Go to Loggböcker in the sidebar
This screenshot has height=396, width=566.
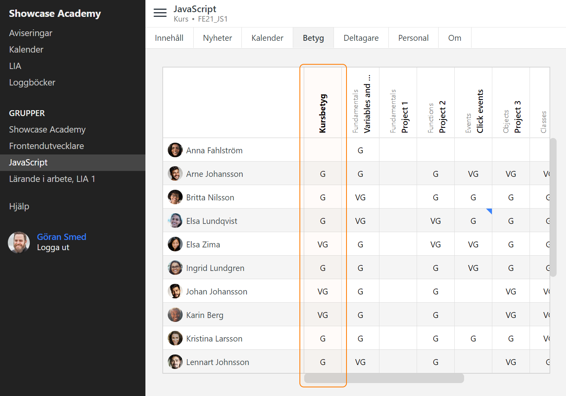(32, 82)
